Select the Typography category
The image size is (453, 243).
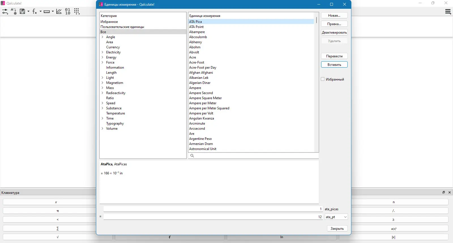pos(115,123)
